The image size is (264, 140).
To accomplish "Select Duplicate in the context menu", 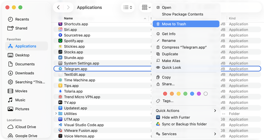I will [186, 54].
